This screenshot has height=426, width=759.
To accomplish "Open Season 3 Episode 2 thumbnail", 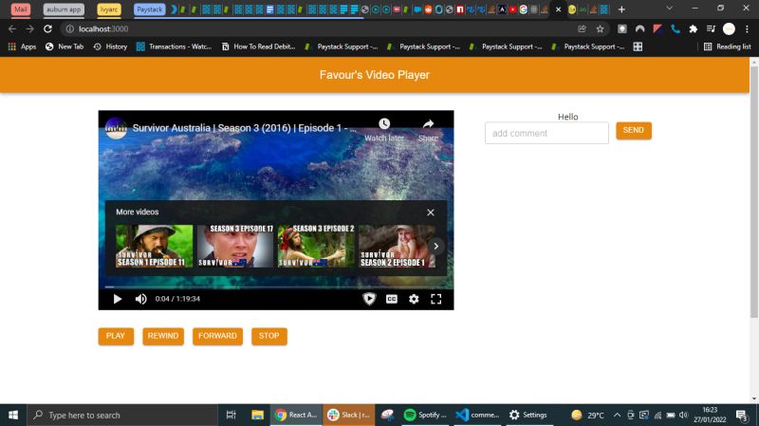I will tap(316, 246).
